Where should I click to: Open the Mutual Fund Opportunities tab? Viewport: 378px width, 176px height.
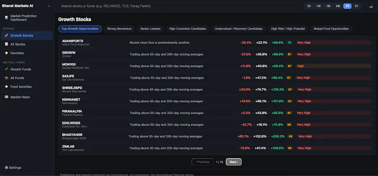pyautogui.click(x=331, y=29)
